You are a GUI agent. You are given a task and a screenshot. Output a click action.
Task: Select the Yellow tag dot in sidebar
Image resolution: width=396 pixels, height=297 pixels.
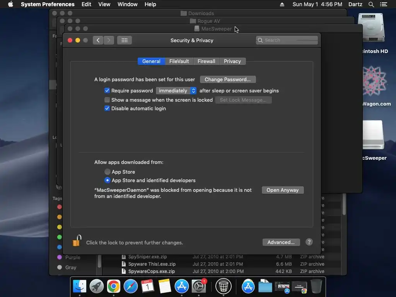(x=59, y=227)
